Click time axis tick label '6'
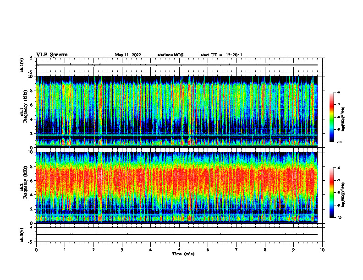This screenshot has width=363, height=280. pos(208,250)
